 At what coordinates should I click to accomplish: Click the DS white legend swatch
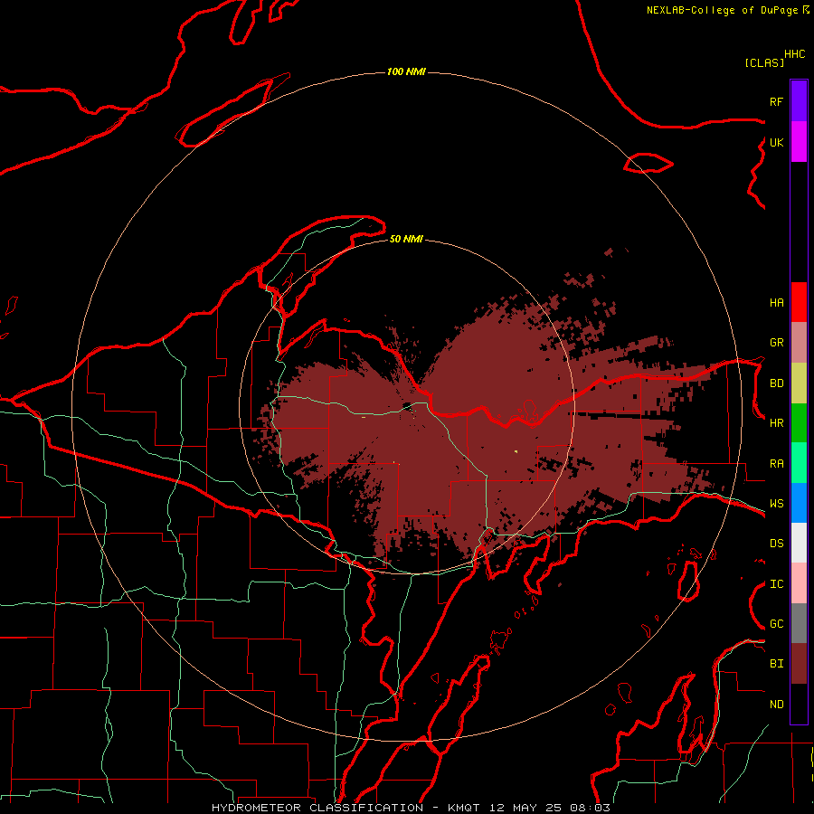coord(799,543)
